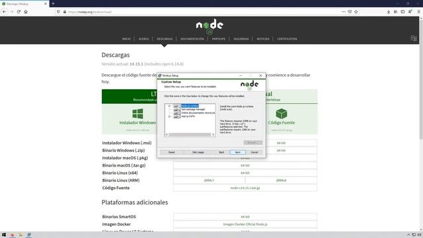
Task: Download node-v14.15.1.tar.gz source link
Action: click(x=245, y=188)
